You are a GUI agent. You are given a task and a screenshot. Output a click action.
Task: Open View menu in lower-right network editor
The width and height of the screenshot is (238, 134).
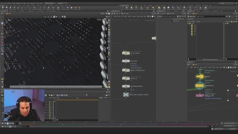201,67
